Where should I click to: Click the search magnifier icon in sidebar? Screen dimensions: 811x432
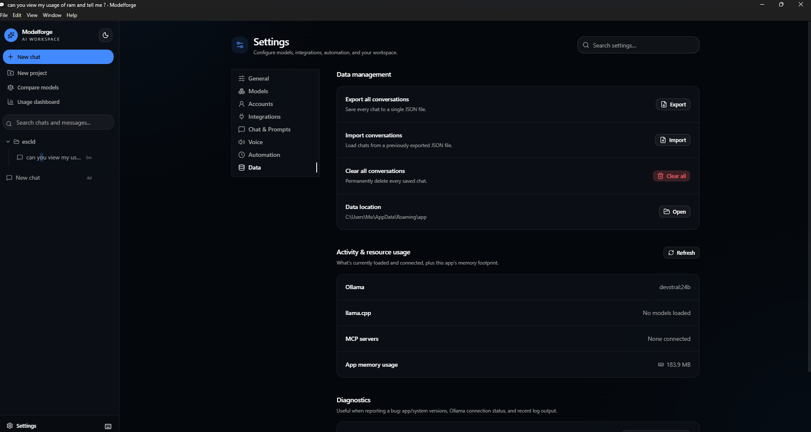[x=9, y=123]
